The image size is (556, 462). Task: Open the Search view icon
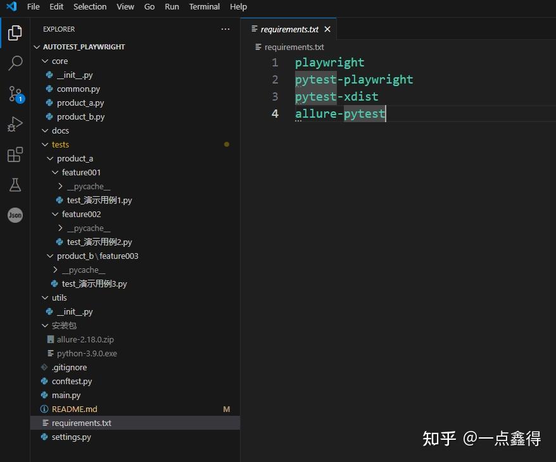click(x=15, y=63)
